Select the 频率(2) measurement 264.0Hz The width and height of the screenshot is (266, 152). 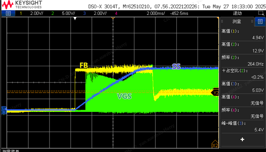(243, 61)
